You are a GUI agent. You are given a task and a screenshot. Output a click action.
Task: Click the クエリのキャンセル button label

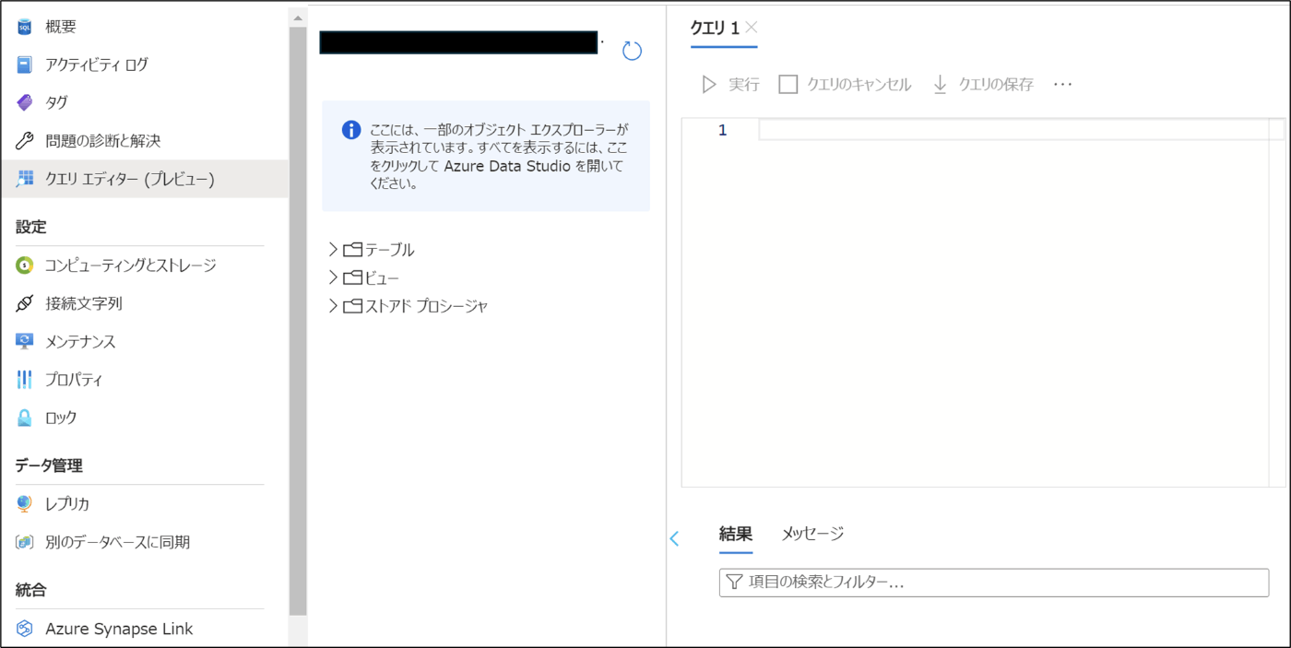point(859,85)
